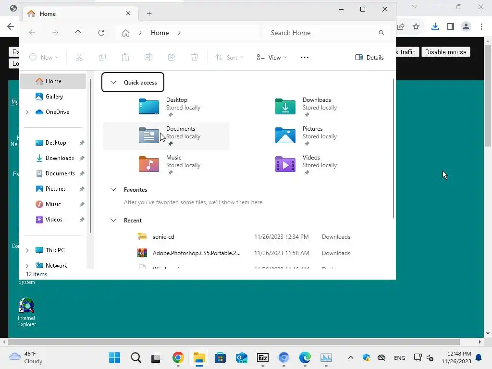Open the Sort dropdown
Viewport: 492px width, 369px height.
click(229, 58)
